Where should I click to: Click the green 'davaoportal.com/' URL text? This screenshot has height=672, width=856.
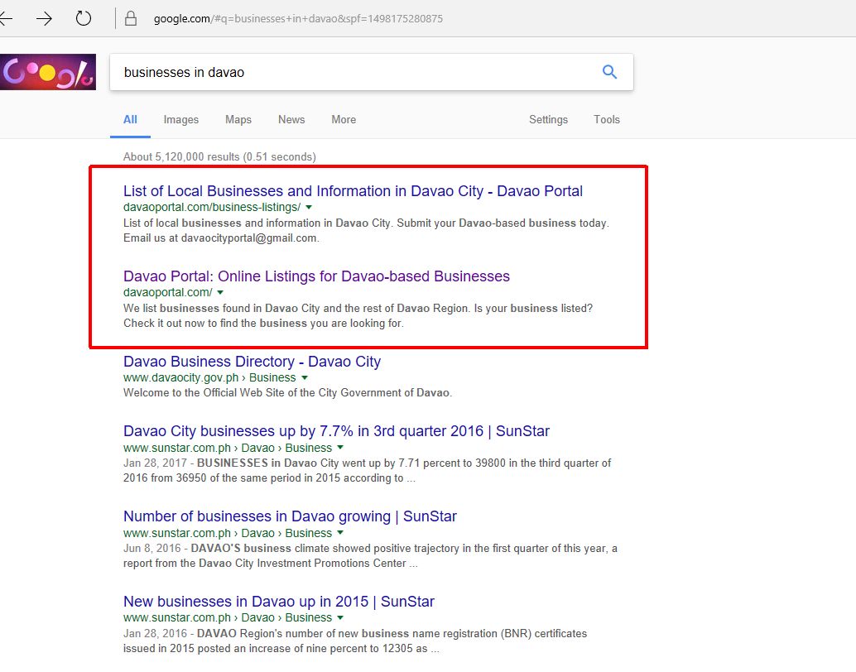[x=167, y=292]
